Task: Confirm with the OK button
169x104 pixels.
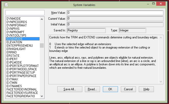Action: coord(110,89)
